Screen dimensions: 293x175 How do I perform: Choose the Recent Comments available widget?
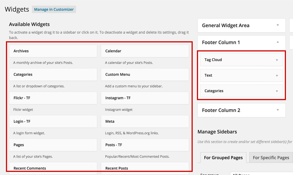53,168
